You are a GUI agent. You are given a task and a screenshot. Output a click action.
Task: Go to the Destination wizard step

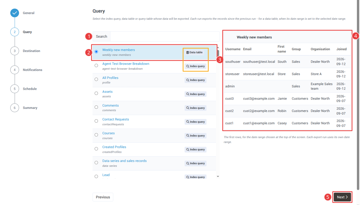click(x=31, y=51)
